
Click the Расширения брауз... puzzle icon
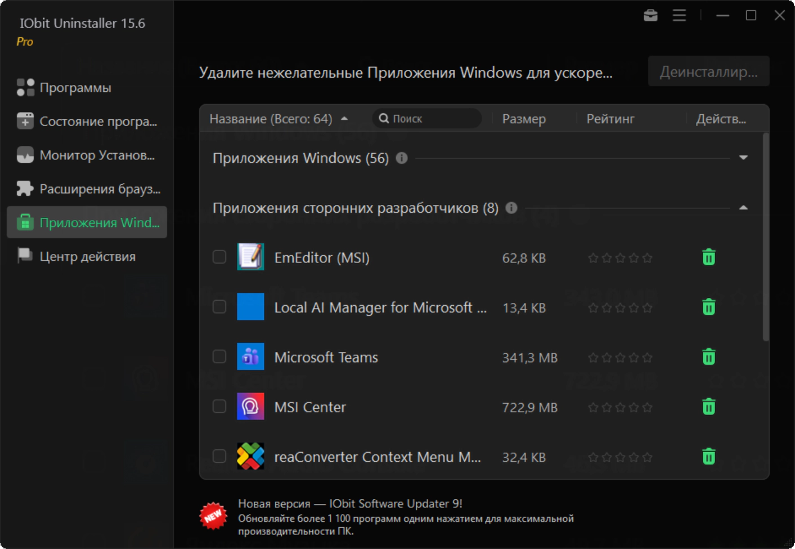(25, 189)
